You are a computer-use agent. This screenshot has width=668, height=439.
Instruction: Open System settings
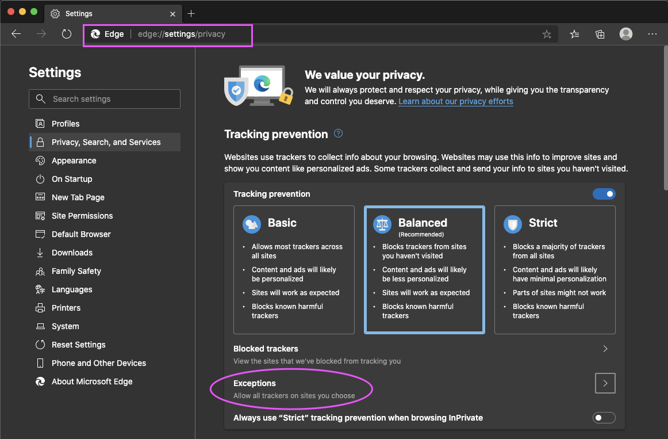pos(105,326)
